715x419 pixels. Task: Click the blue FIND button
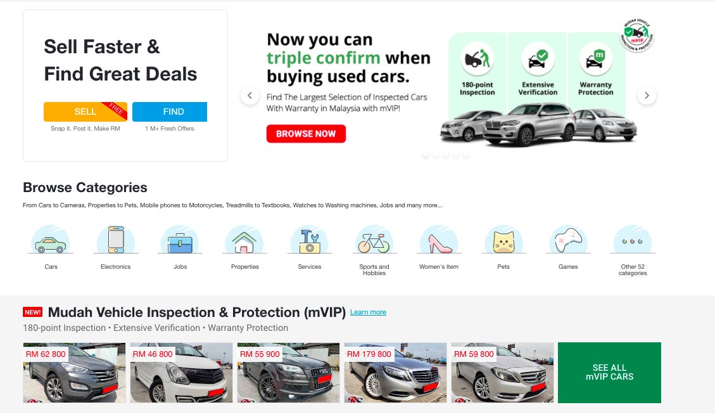tap(170, 112)
